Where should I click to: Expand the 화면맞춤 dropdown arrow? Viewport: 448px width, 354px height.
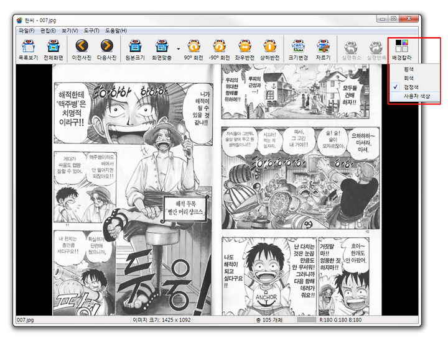(x=179, y=49)
